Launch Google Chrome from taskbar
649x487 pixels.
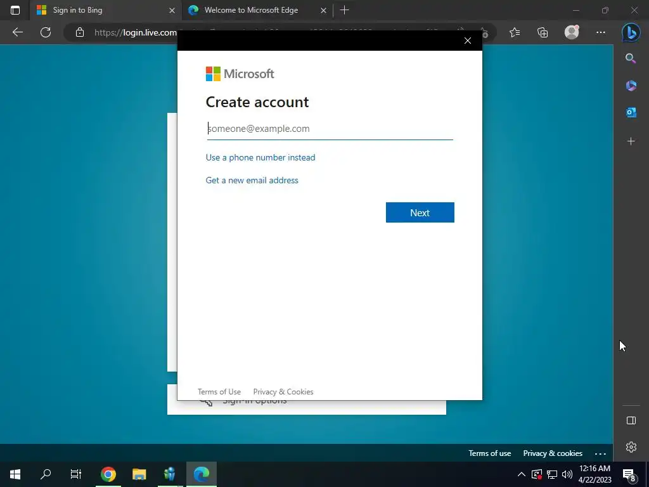108,474
